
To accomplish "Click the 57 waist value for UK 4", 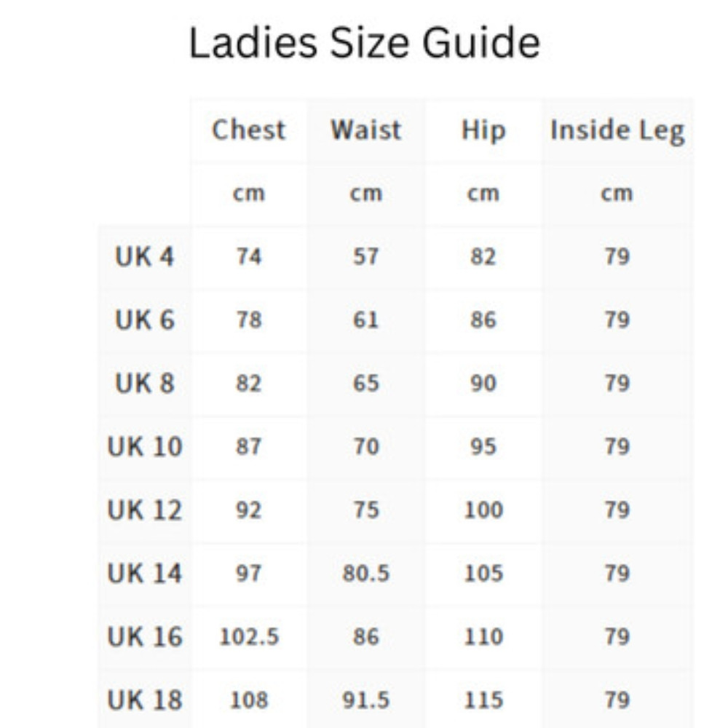I will tap(365, 256).
